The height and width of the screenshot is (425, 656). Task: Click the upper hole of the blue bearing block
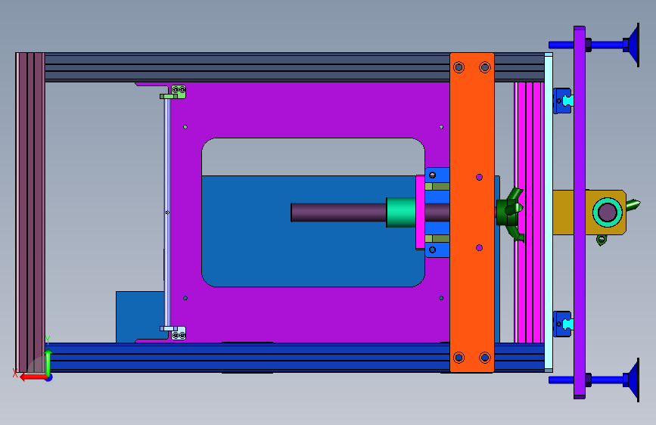click(x=433, y=175)
